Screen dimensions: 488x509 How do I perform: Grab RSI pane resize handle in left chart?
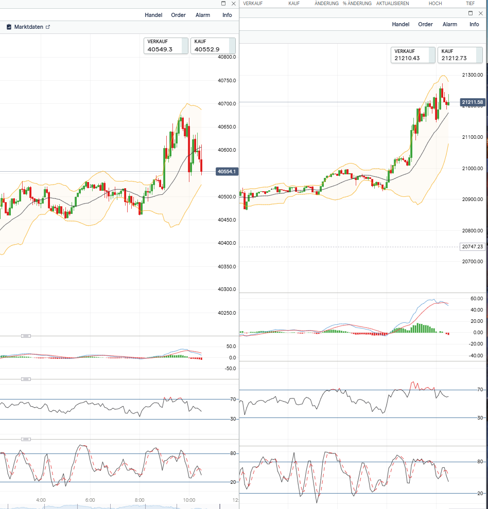coord(26,379)
